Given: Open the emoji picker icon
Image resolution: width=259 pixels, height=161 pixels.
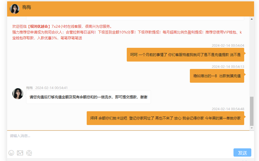Looking at the screenshot, I should [11, 153].
